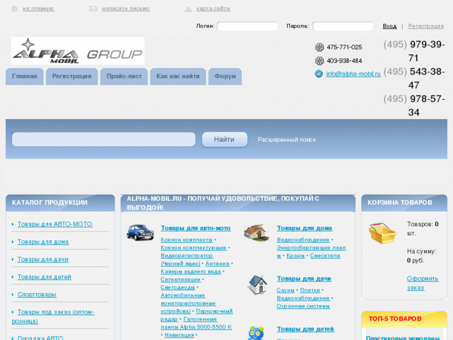The image size is (453, 340).
Task: Click the ICQ icon next to 475-771-025
Action: point(319,47)
